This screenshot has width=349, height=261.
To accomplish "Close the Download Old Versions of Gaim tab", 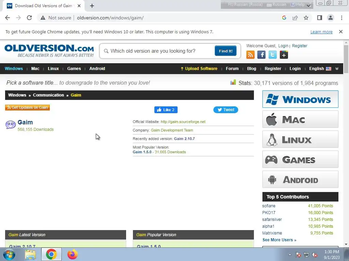I will point(79,6).
